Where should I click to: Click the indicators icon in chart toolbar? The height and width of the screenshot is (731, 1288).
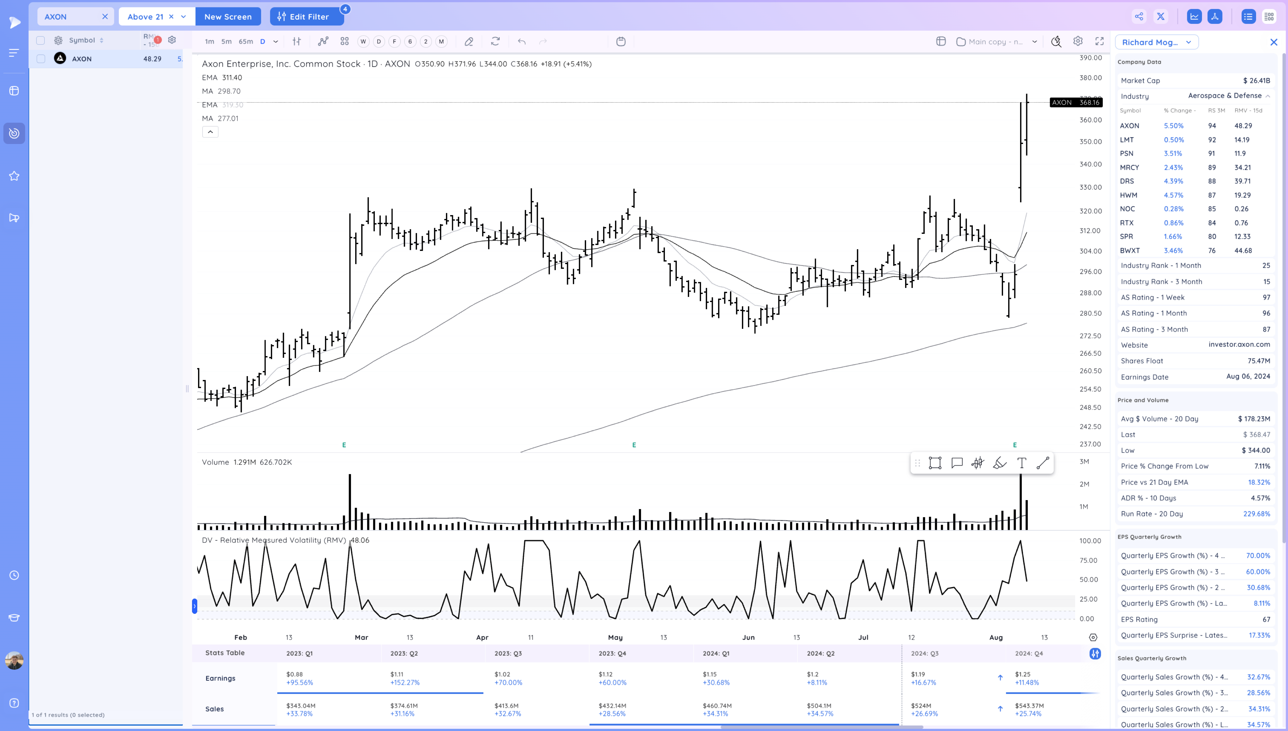(x=323, y=42)
